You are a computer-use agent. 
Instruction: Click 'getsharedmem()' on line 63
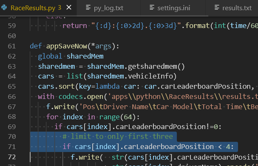coord(156,66)
